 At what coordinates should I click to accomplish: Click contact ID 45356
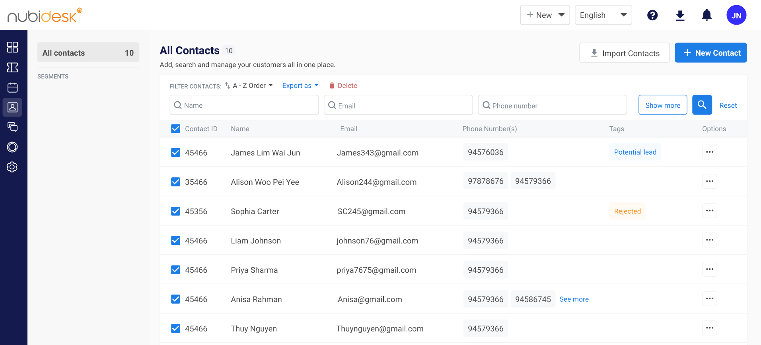pyautogui.click(x=196, y=211)
